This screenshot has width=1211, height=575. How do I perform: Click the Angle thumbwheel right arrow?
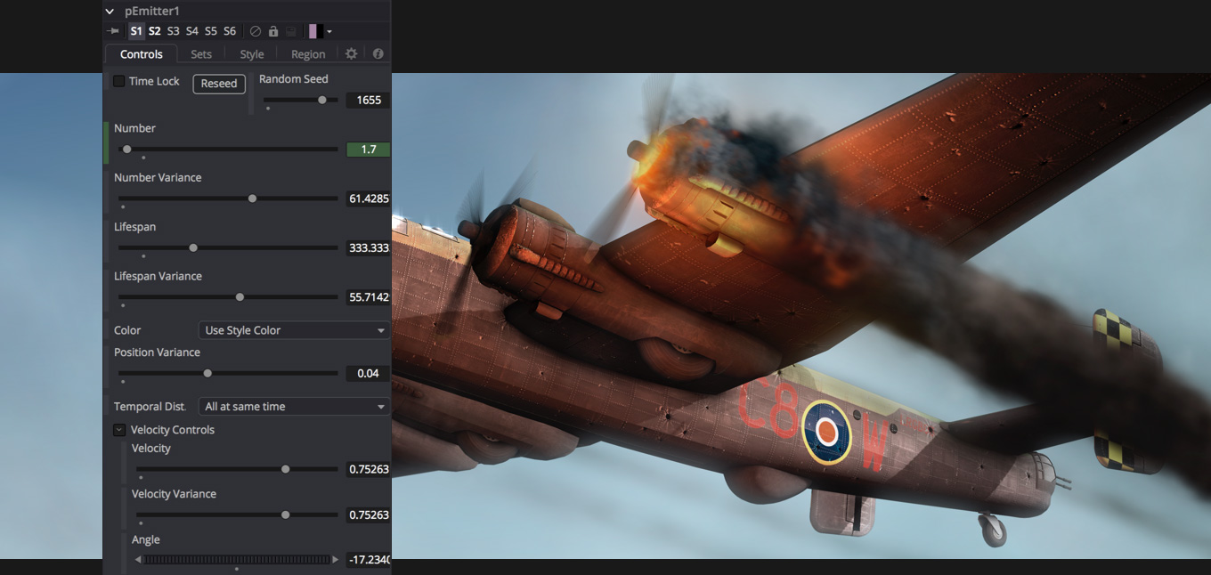(335, 560)
